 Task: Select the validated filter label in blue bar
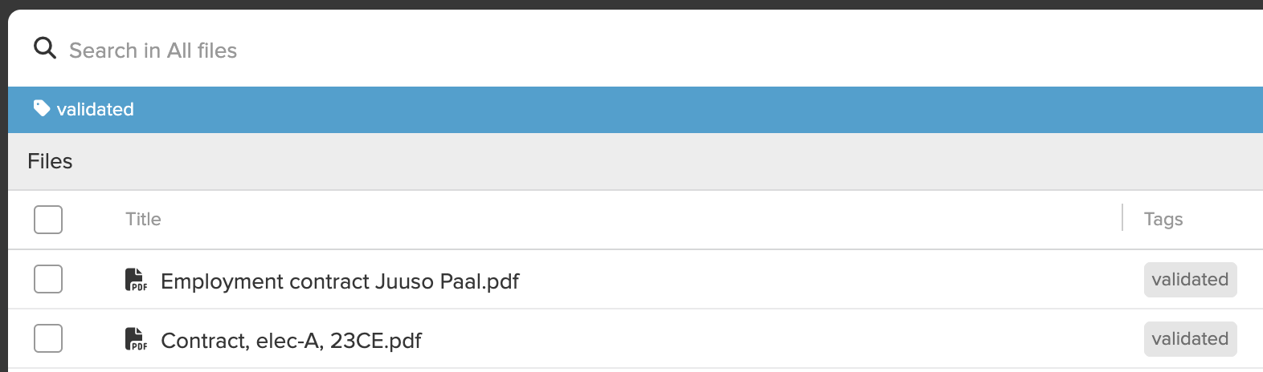pyautogui.click(x=95, y=109)
